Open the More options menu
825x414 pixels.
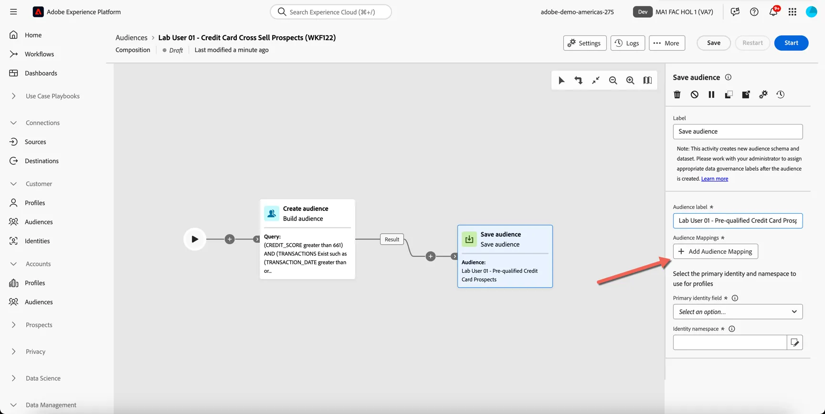tap(667, 43)
